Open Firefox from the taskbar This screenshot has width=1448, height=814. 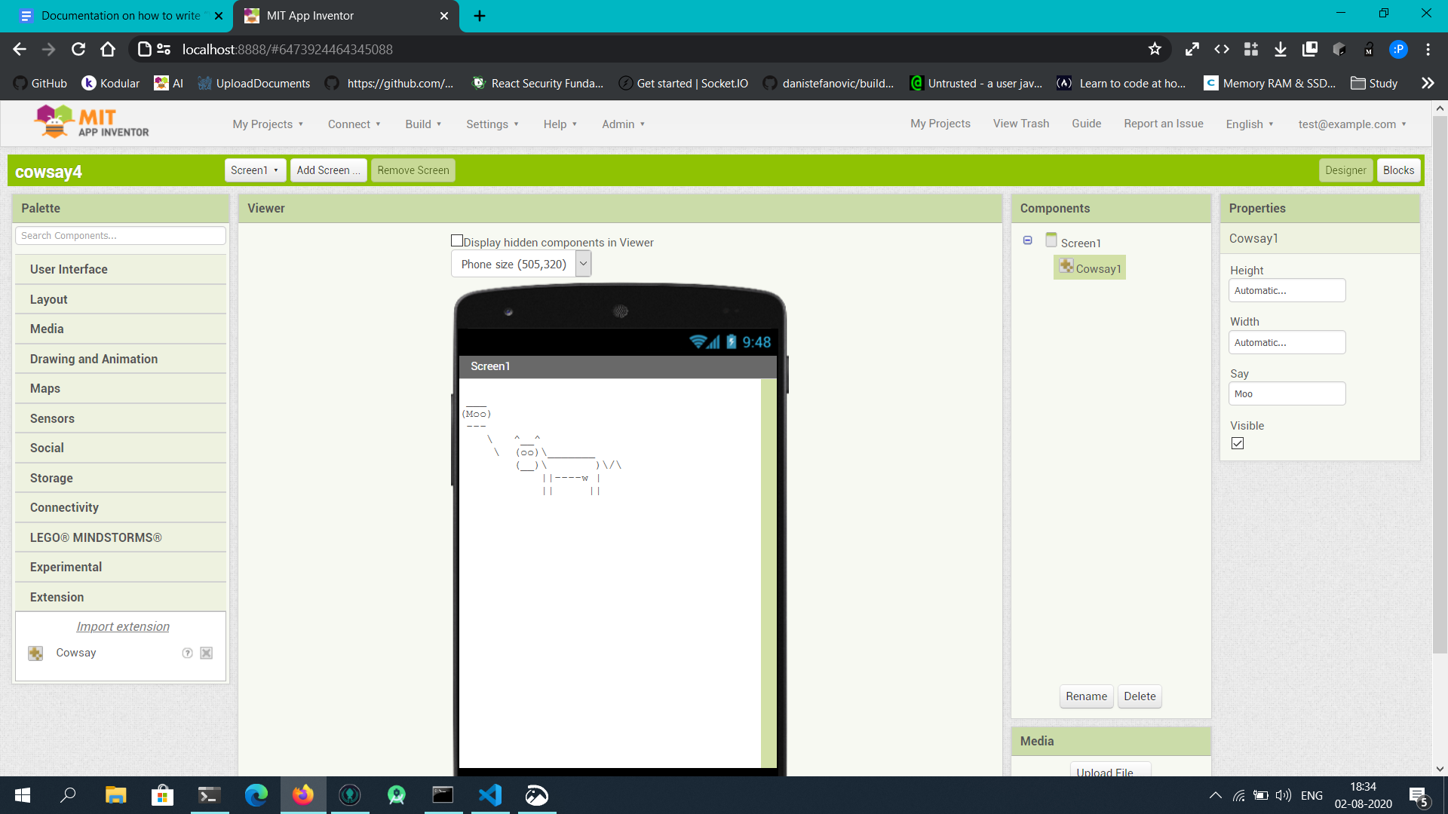coord(303,795)
